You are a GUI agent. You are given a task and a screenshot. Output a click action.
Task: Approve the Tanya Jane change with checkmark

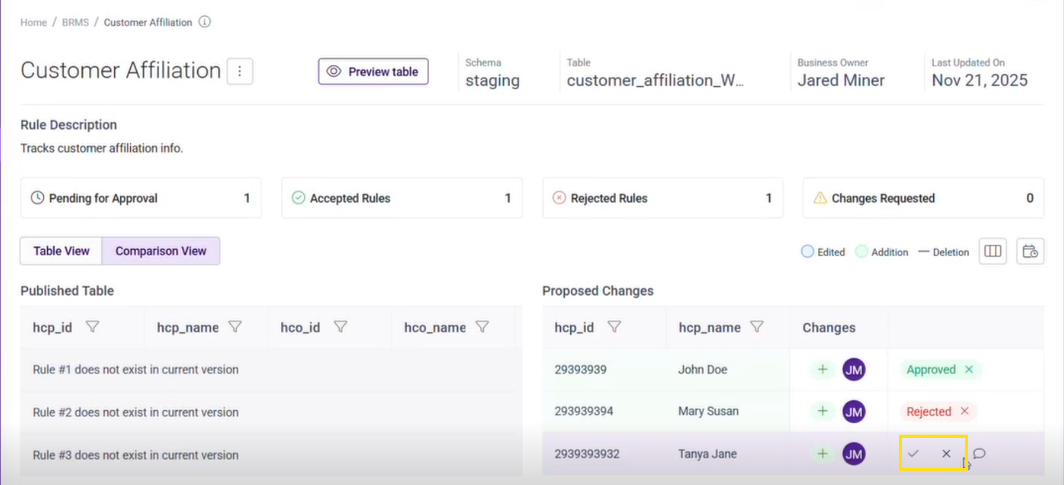pos(913,453)
